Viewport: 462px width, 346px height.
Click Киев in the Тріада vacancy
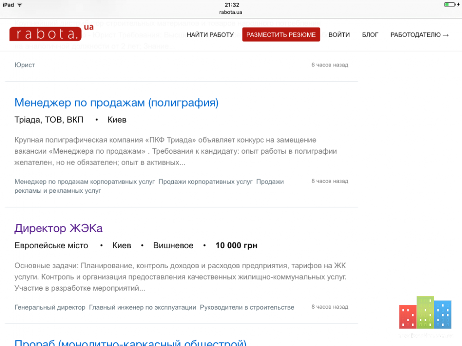(x=117, y=120)
